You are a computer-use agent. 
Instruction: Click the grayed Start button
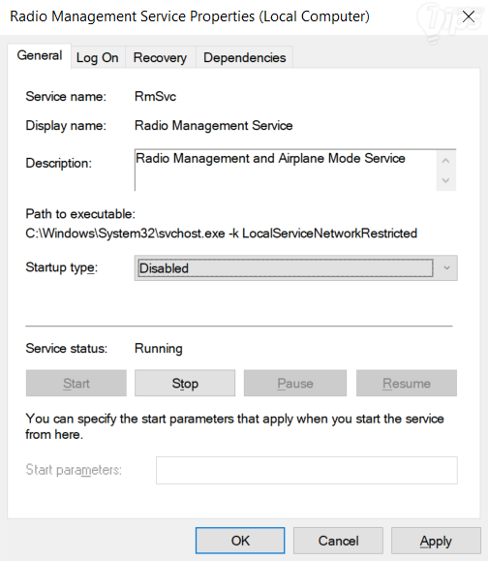[x=76, y=383]
